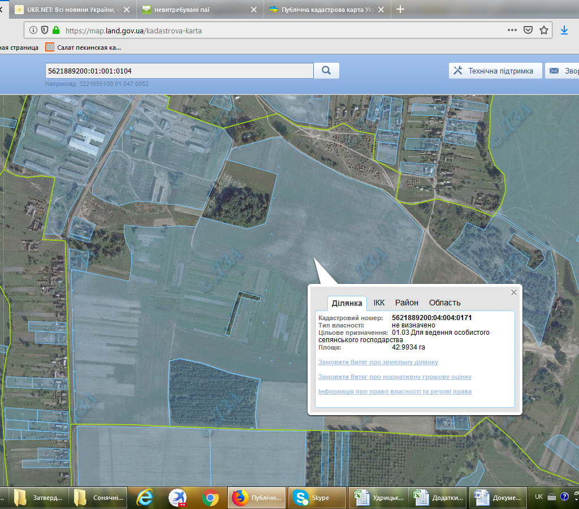
Task: Click the Pocket save icon in address bar
Action: 528,31
